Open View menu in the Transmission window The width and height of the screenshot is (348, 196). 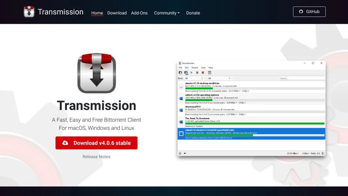(x=203, y=68)
